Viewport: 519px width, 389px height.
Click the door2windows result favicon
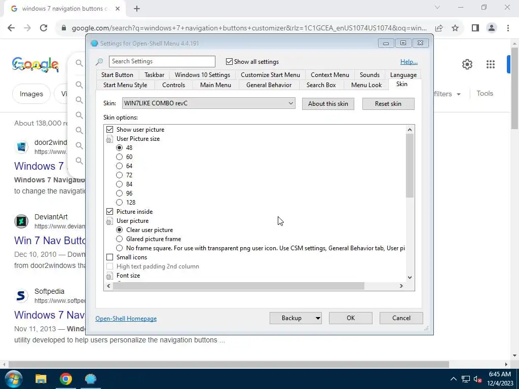coord(21,146)
